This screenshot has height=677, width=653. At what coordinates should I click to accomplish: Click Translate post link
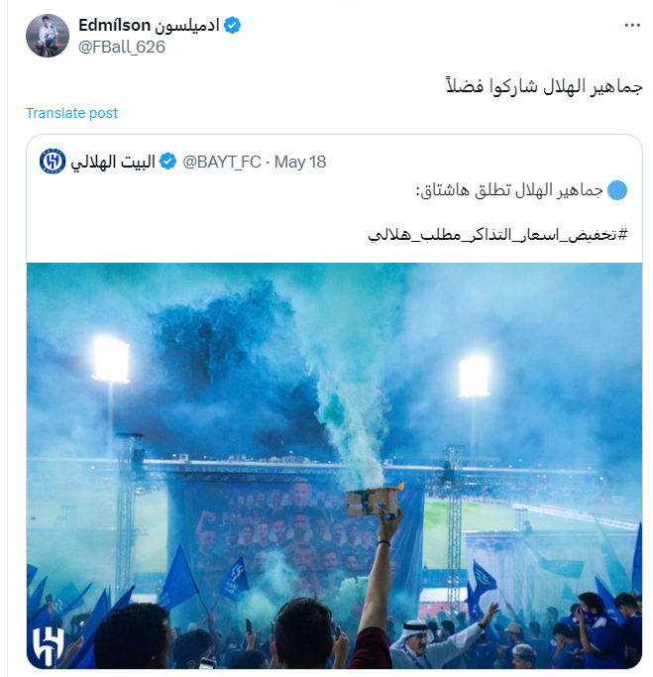pyautogui.click(x=71, y=113)
